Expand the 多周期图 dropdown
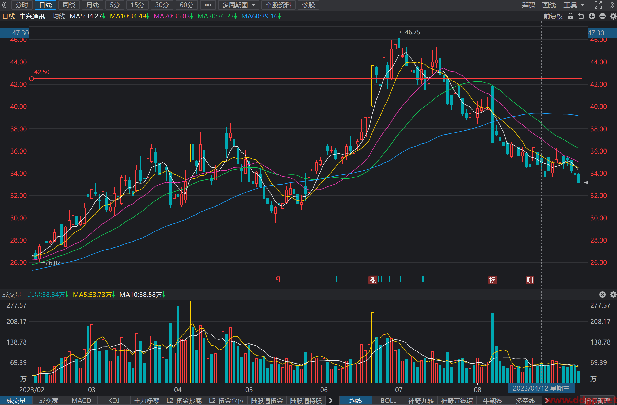This screenshot has height=405, width=617. tap(239, 5)
